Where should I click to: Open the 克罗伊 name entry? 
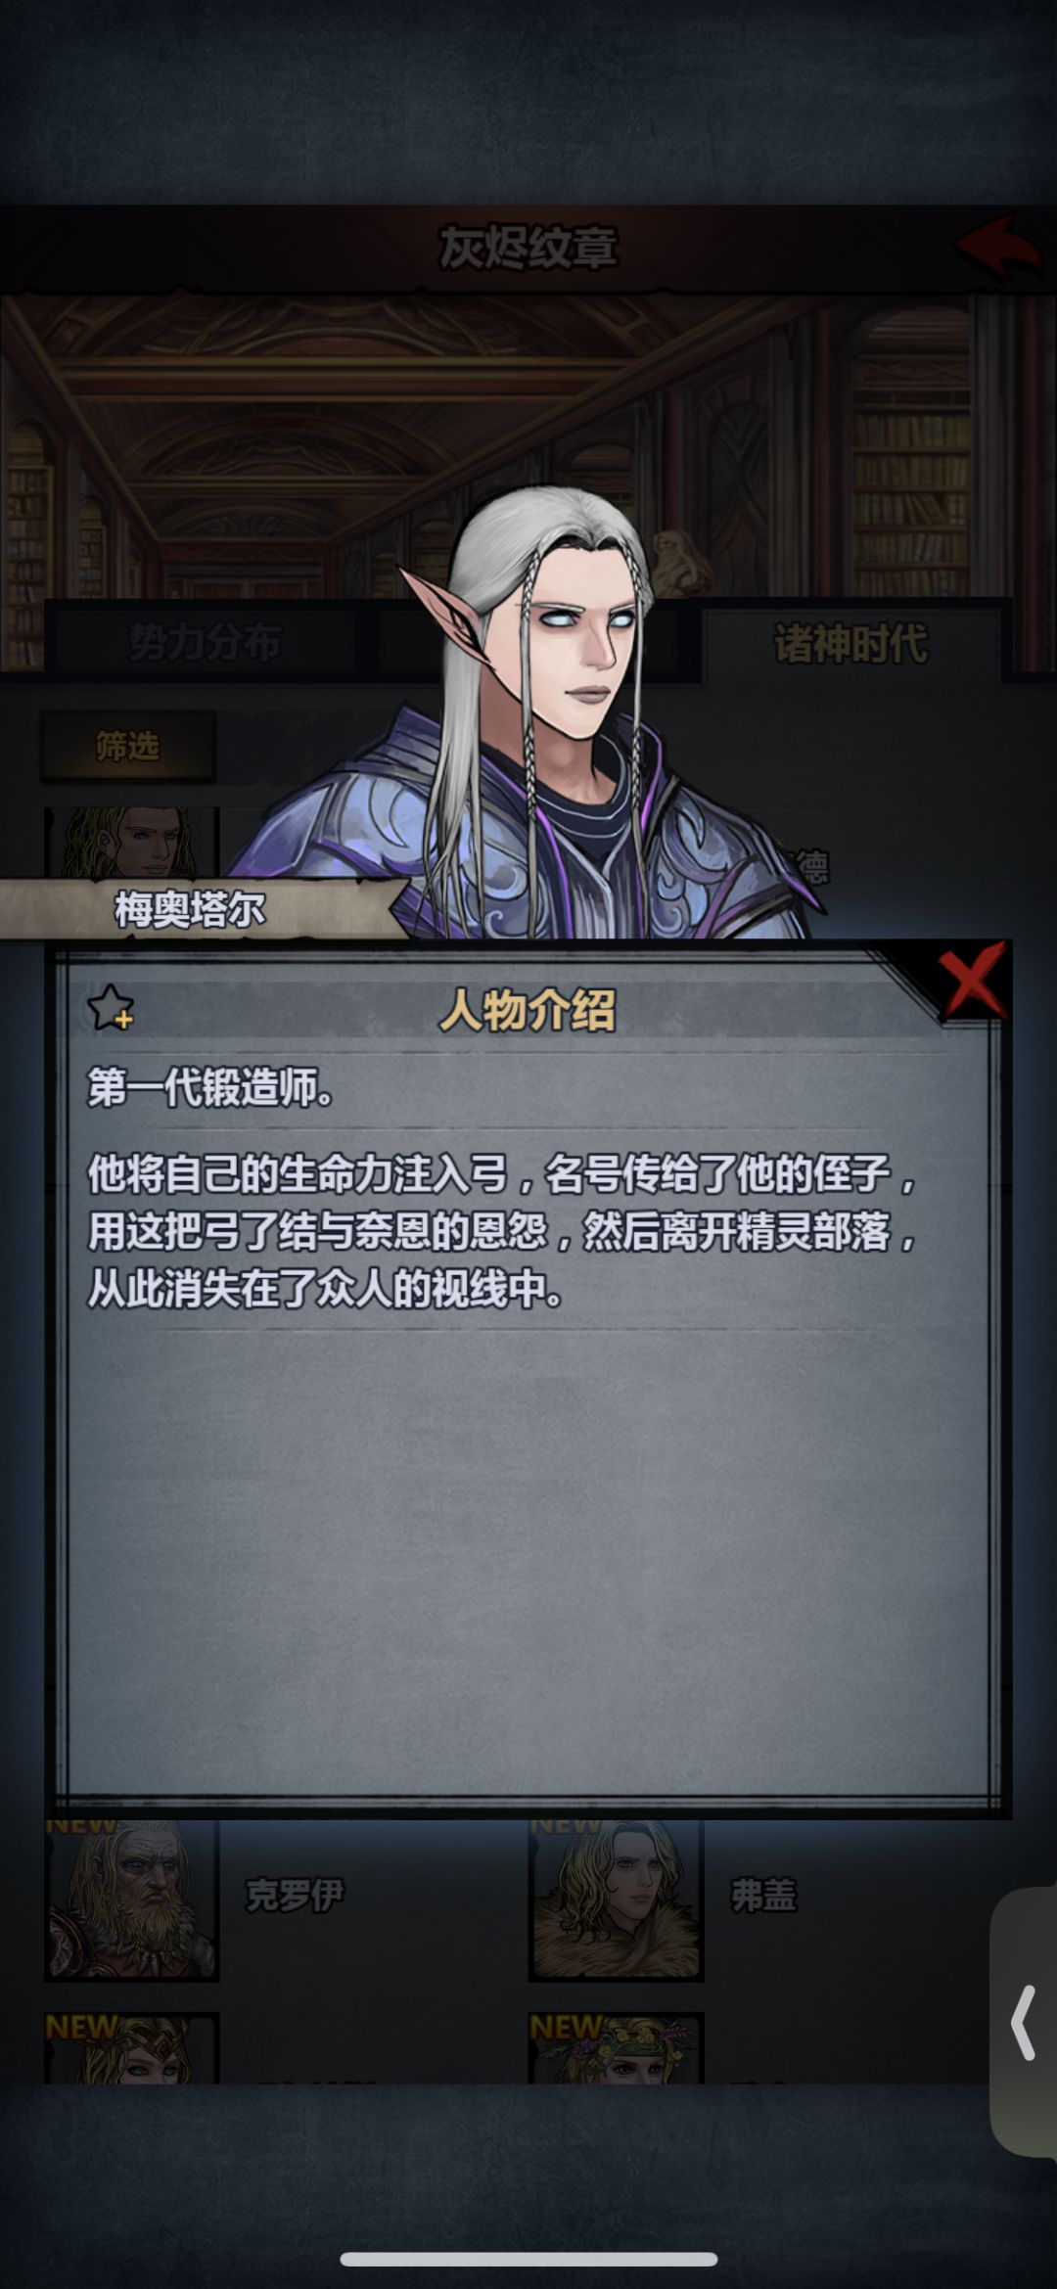pos(295,1896)
